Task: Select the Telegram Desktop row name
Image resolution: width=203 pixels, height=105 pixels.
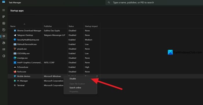Action: point(25,35)
